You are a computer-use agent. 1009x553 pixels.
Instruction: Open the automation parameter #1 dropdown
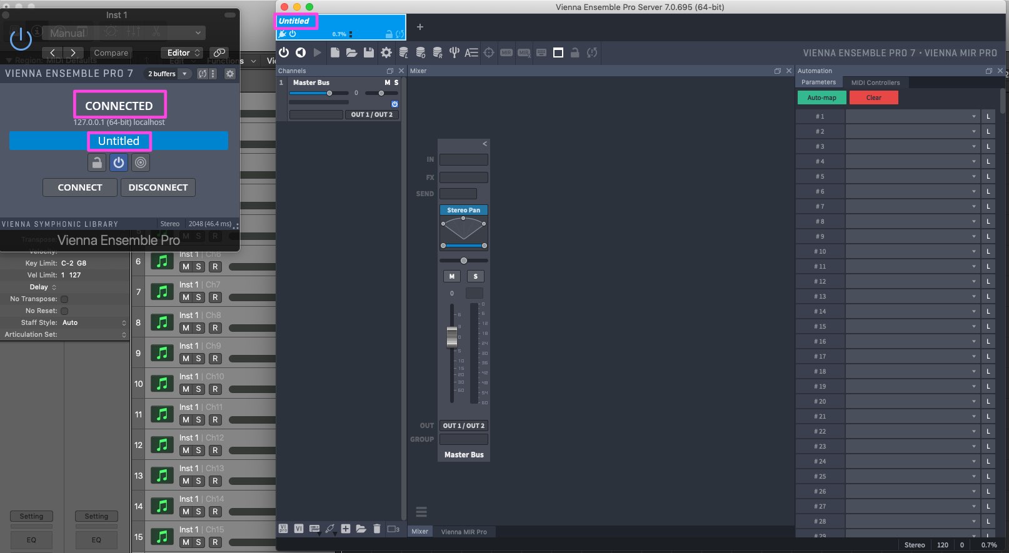(913, 116)
